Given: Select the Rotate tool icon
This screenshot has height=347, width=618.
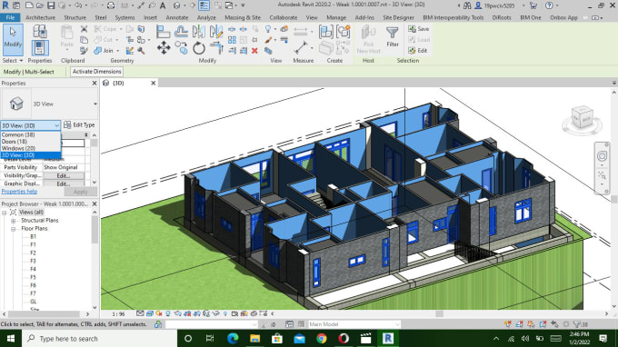Looking at the screenshot, I should point(199,48).
